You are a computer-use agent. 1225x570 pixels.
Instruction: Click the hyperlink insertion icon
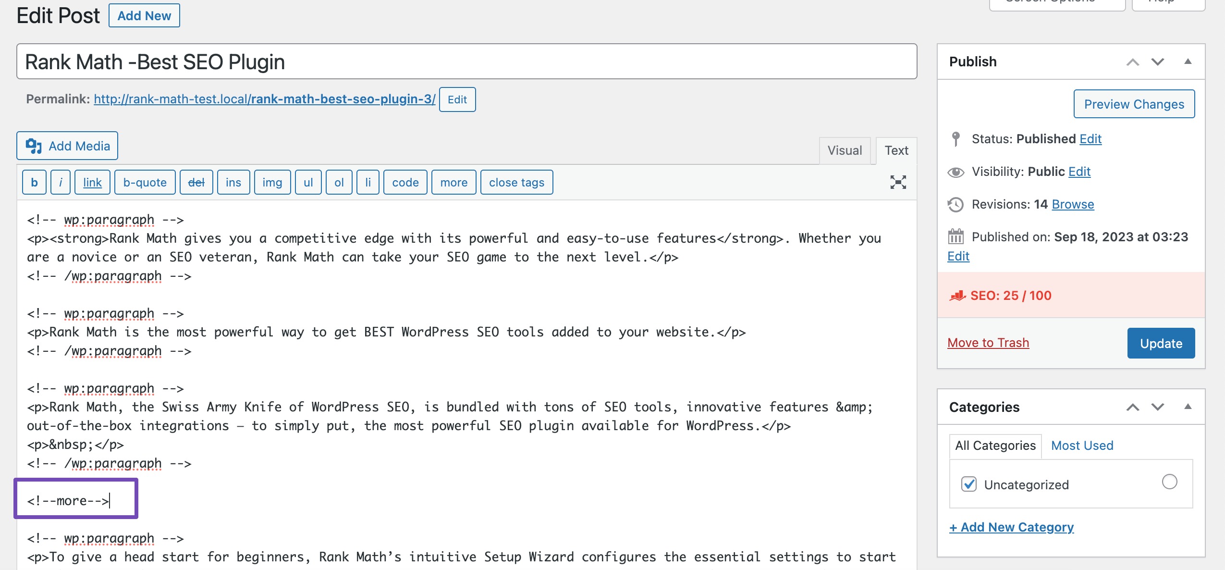click(92, 181)
